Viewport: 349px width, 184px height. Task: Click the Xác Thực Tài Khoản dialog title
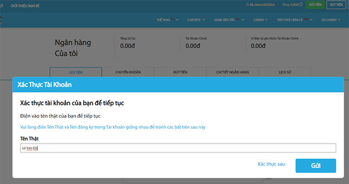(45, 85)
